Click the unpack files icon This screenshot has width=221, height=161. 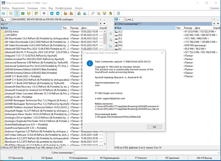point(71,13)
